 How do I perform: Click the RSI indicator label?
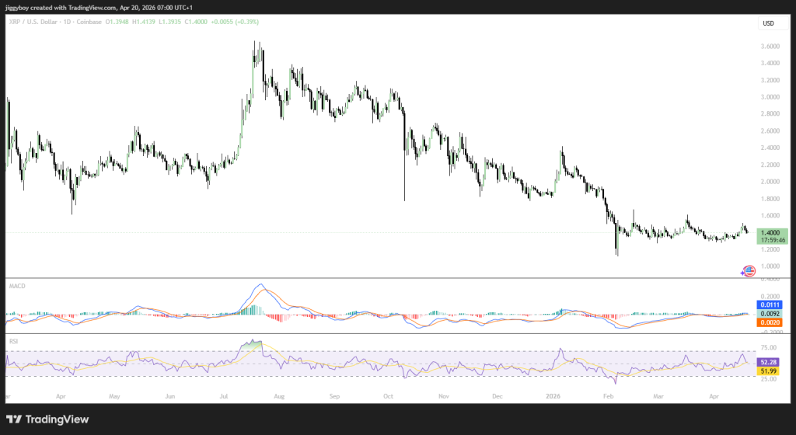(x=14, y=341)
